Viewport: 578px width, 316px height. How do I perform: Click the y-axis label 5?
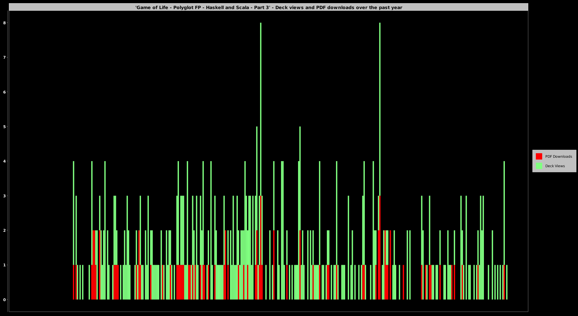(5, 126)
